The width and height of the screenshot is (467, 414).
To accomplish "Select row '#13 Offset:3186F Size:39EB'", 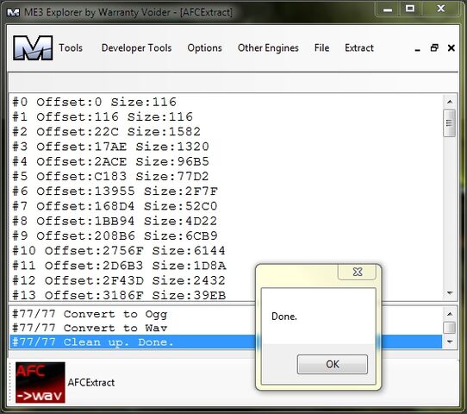I will tap(227, 295).
